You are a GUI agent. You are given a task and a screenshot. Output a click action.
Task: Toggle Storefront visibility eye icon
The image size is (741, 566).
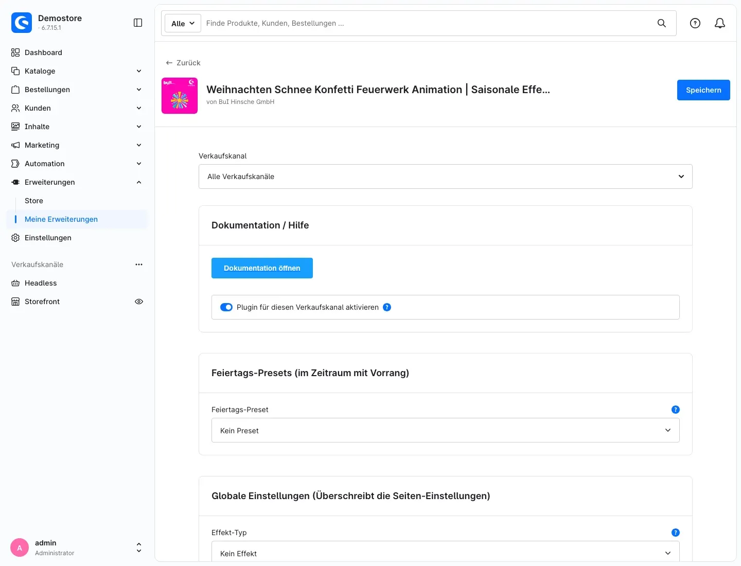pos(139,302)
